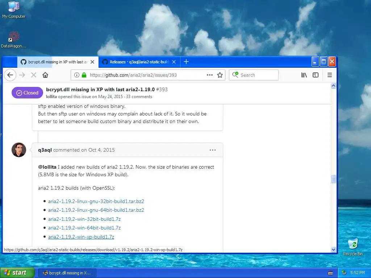Click the @lollita mention in the comment
The height and width of the screenshot is (278, 371).
pos(47,167)
